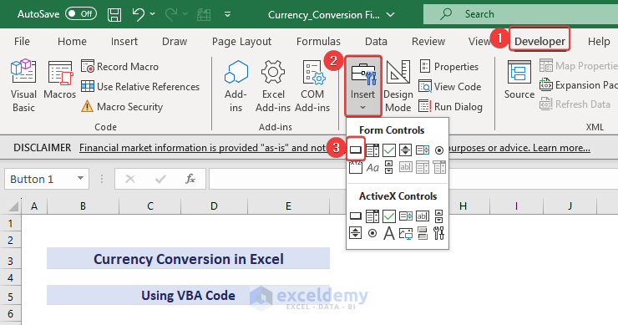Viewport: 618px width, 325px height.
Task: Switch to the Developer tab
Action: point(539,41)
